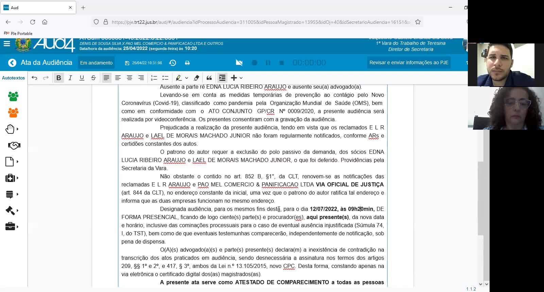
Task: Open the green participants group icon
Action: click(13, 96)
